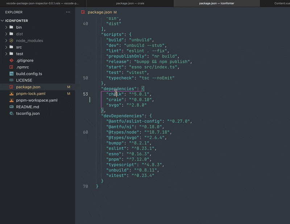Image resolution: width=290 pixels, height=224 pixels.
Task: Click the LICENSE file icon
Action: pyautogui.click(x=11, y=80)
